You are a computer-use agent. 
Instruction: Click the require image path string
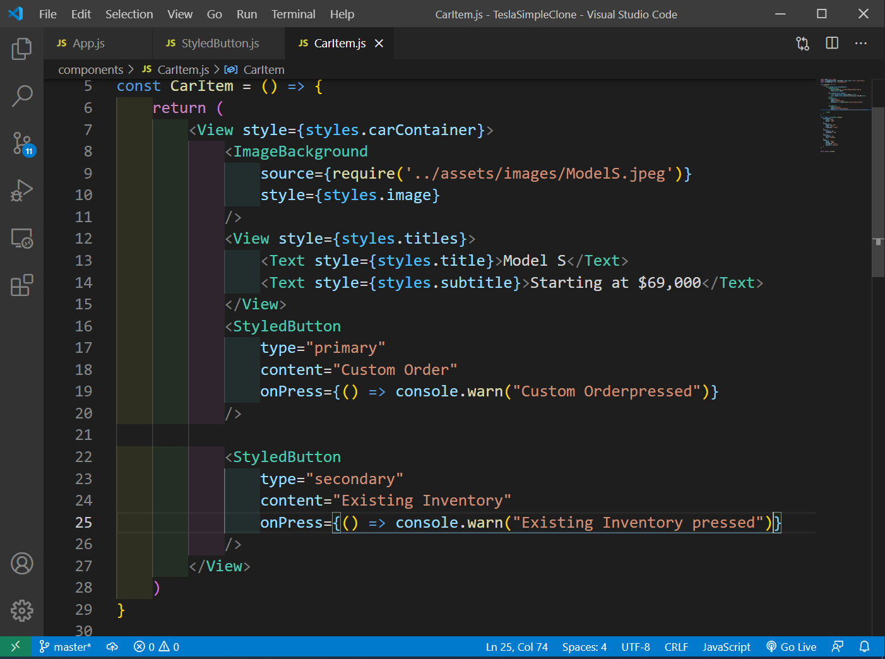pos(539,174)
